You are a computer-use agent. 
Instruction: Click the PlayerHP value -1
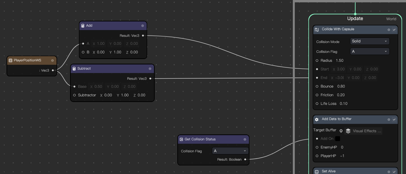pyautogui.click(x=342, y=156)
